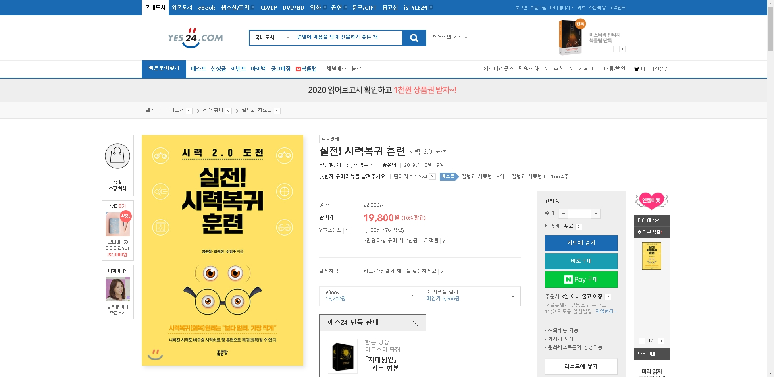Open the 신상품 menu item
This screenshot has width=774, height=377.
218,69
